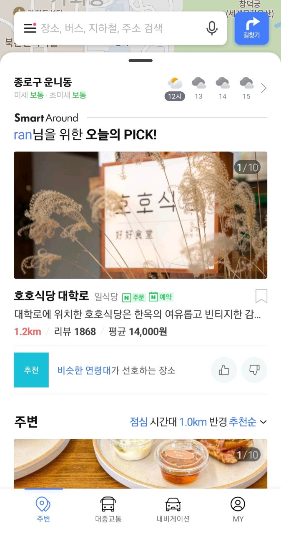The image size is (281, 534).
Task: Bookmark 호호식당 대학로 with the save icon
Action: point(261,296)
